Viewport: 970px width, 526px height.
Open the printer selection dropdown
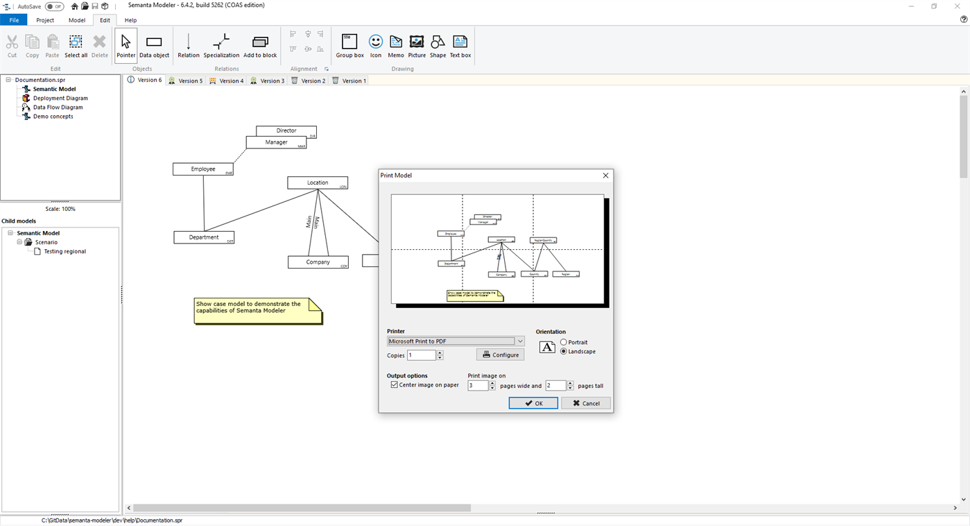(519, 341)
